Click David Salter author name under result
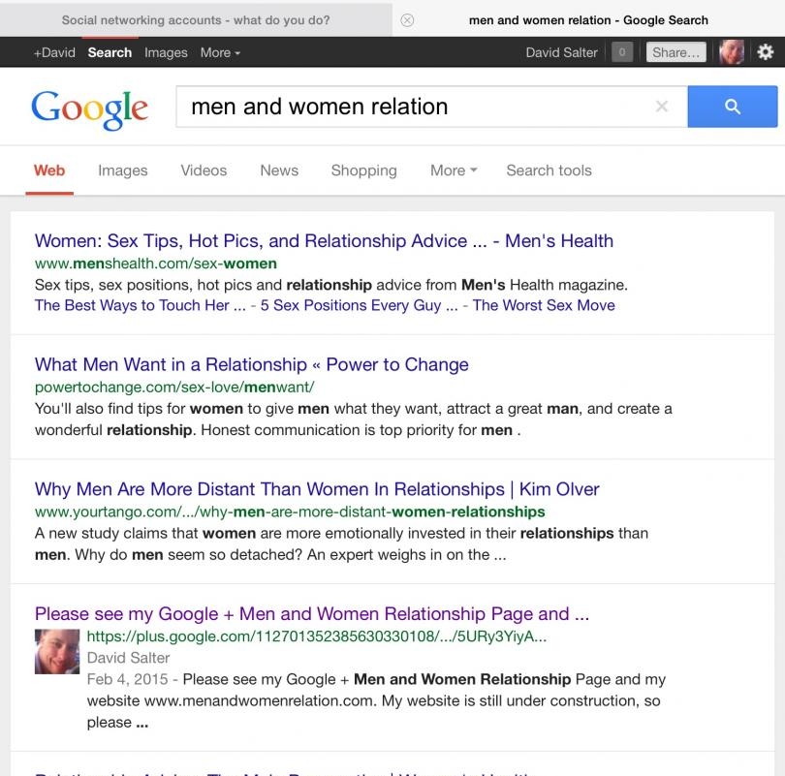 coord(128,658)
